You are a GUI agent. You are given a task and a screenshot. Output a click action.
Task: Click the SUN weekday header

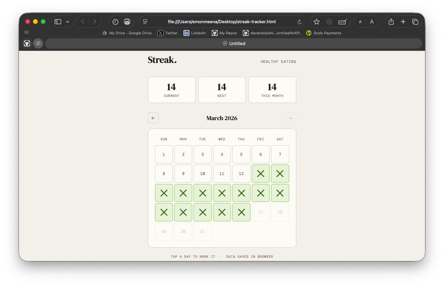pyautogui.click(x=164, y=139)
